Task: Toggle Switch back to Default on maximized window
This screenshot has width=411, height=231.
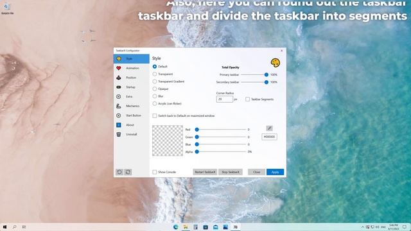Action: (155, 116)
